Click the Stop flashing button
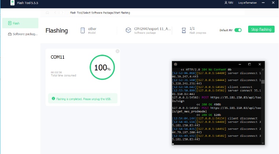Image resolution: width=279 pixels, height=154 pixels. click(261, 29)
